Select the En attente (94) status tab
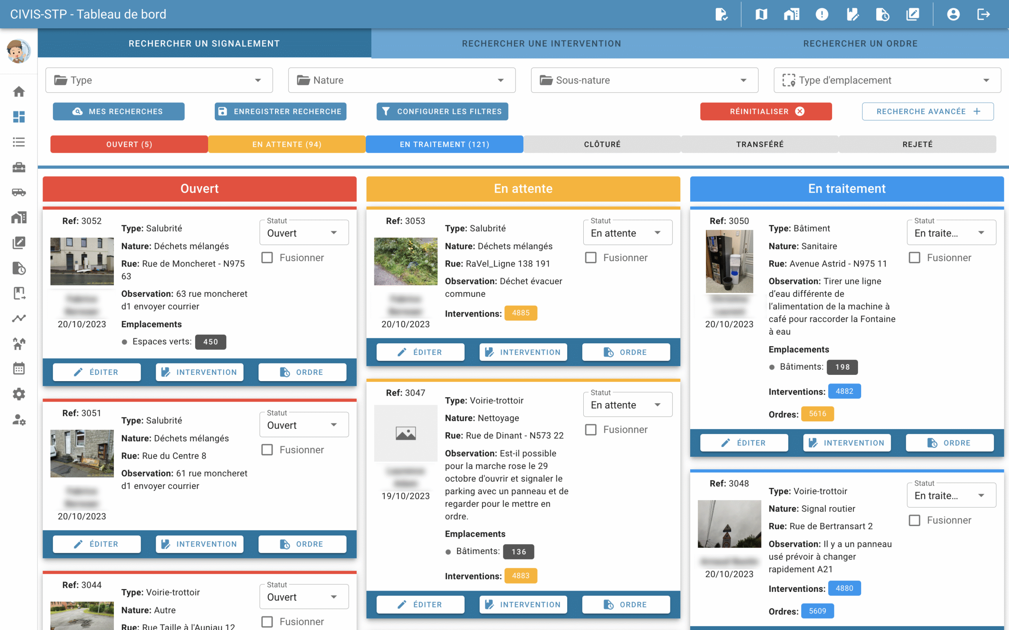Image resolution: width=1009 pixels, height=630 pixels. (287, 144)
